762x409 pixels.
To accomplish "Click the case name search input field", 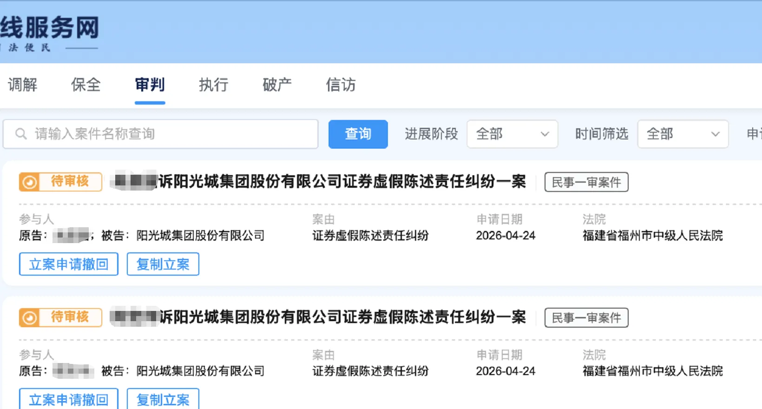I will pos(161,134).
